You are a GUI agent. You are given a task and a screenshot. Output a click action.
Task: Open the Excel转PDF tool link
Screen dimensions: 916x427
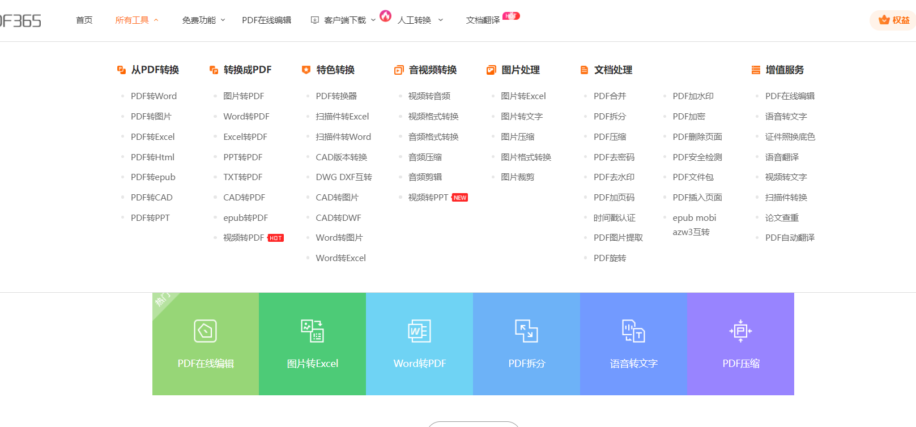coord(245,137)
